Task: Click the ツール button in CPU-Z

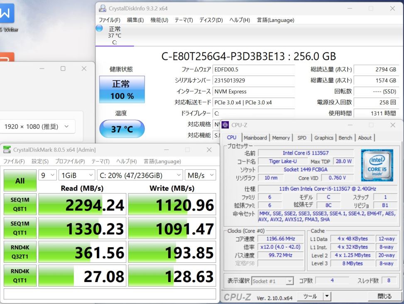Action: 310,296
